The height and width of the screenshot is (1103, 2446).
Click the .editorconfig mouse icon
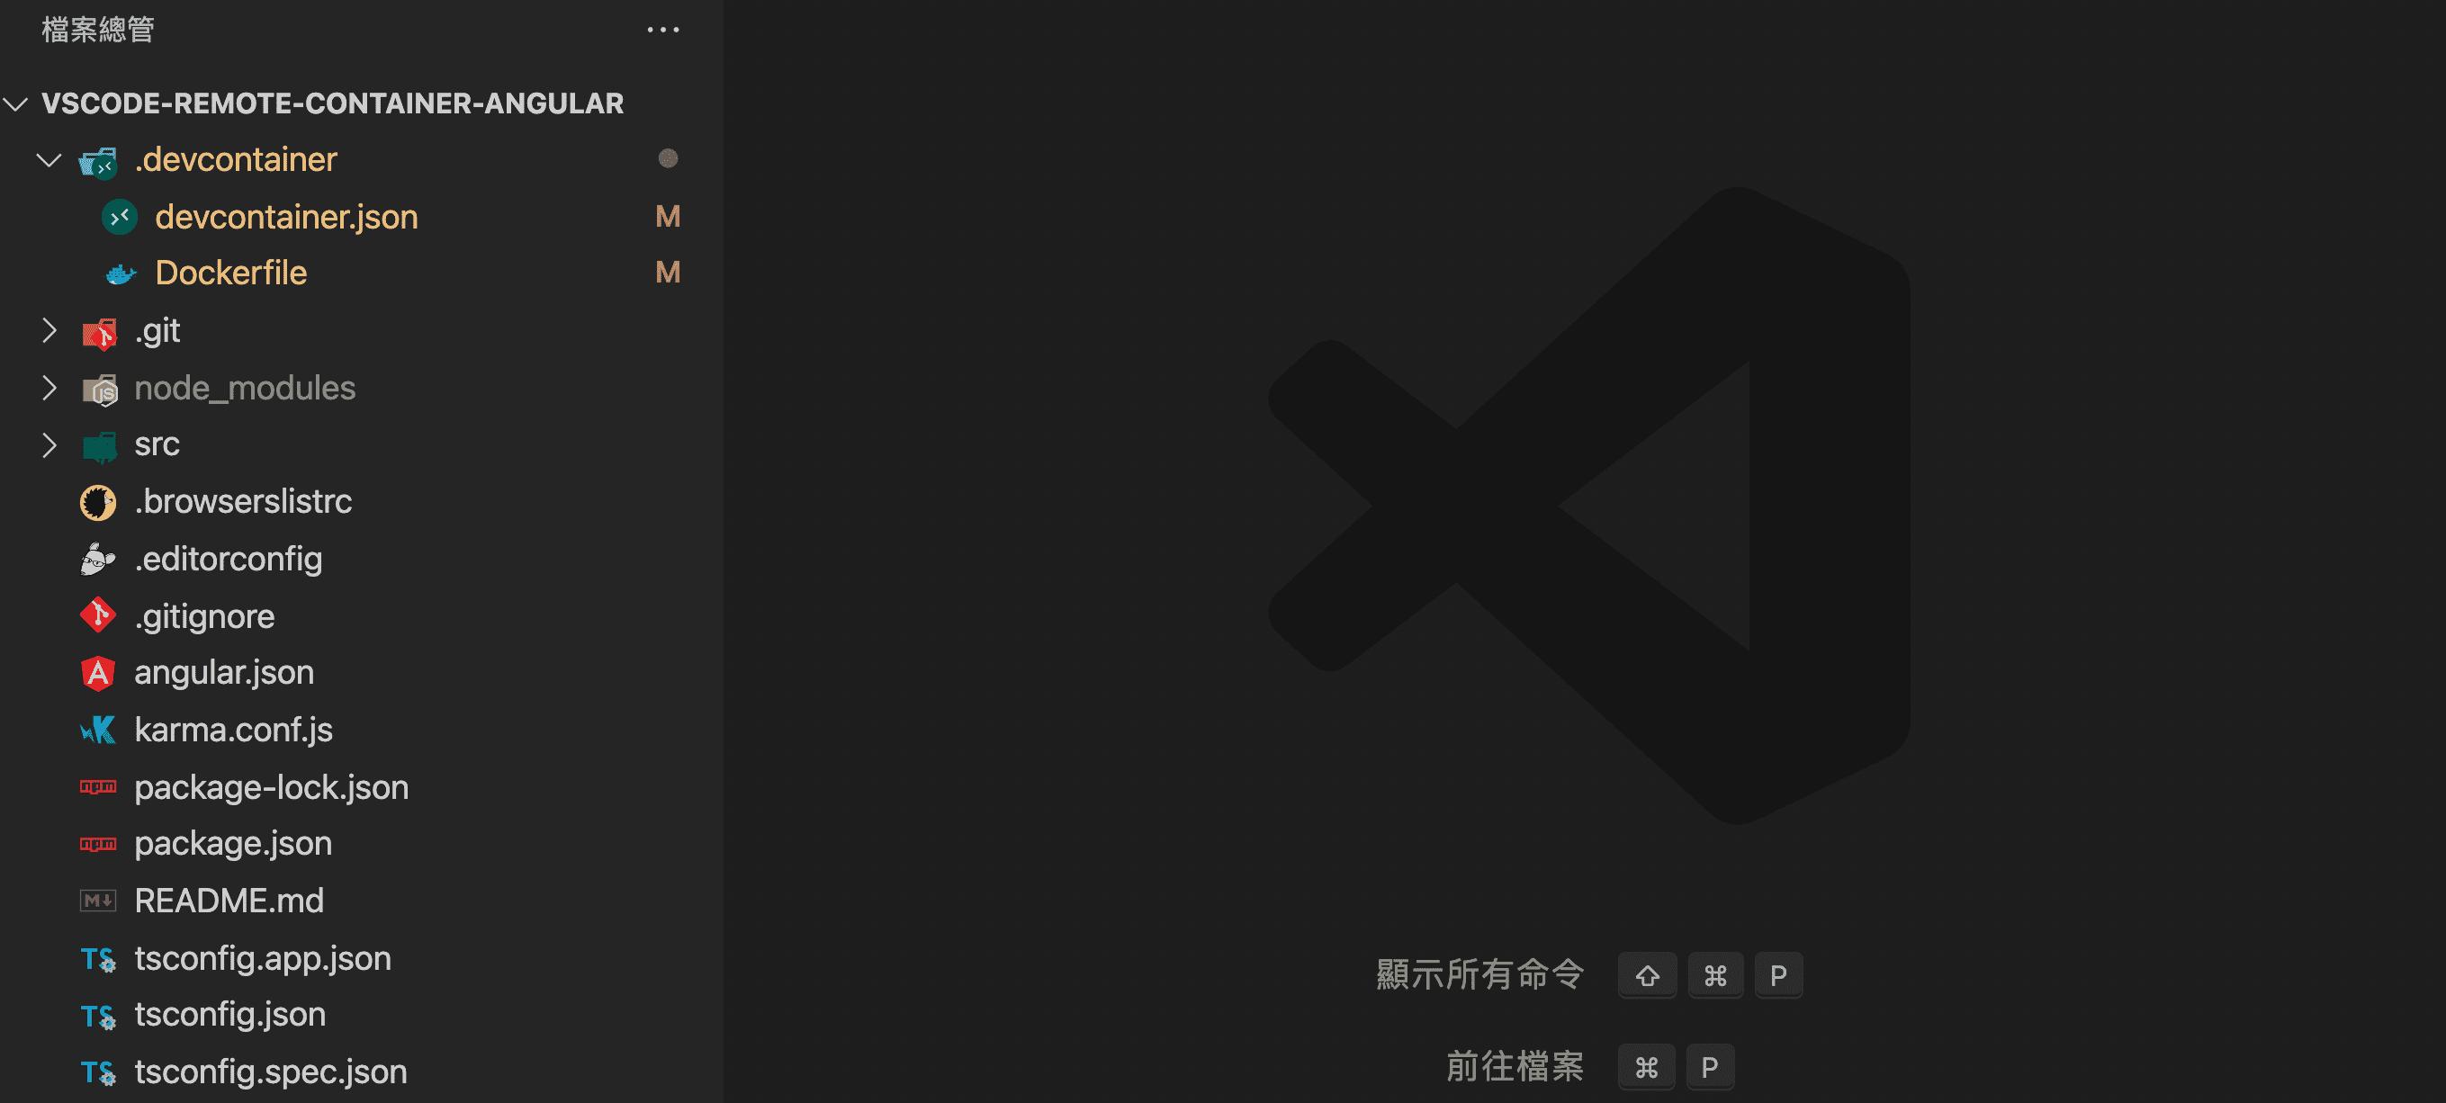[x=98, y=559]
